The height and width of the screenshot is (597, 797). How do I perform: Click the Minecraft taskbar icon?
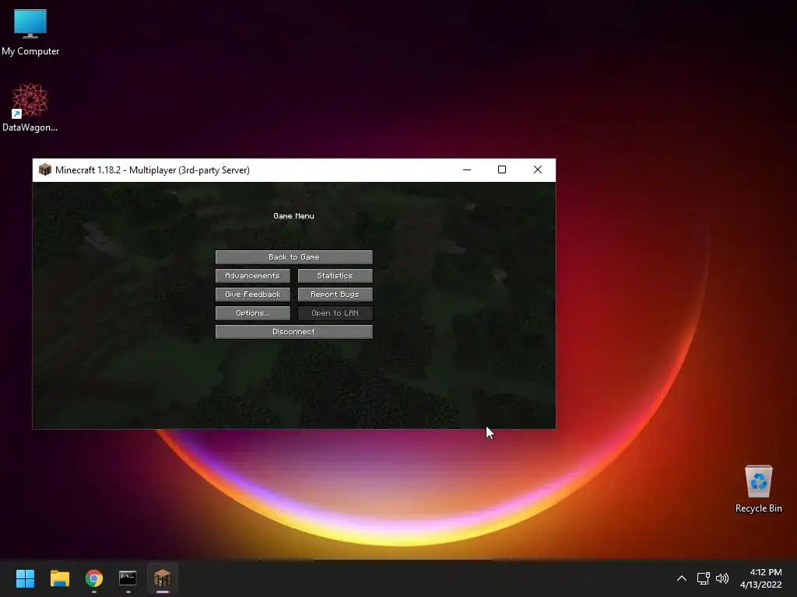pyautogui.click(x=163, y=578)
